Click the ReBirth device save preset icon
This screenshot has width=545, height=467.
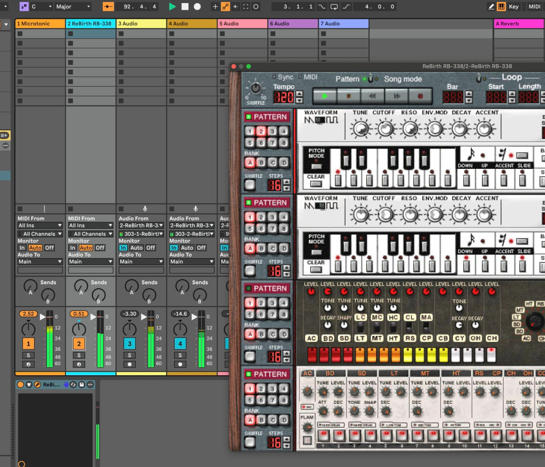click(82, 384)
